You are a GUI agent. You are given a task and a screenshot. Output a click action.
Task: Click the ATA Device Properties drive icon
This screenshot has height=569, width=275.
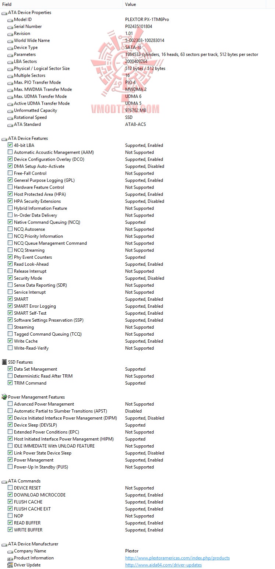4,13
